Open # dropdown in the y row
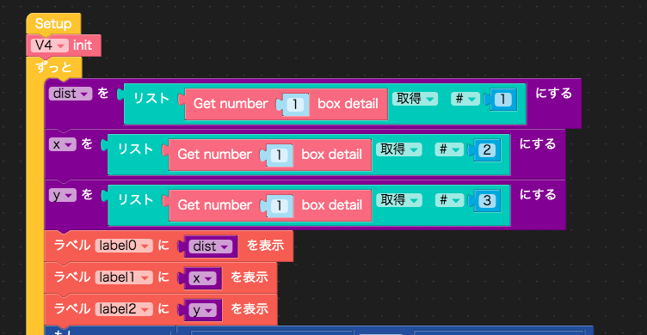Image resolution: width=647 pixels, height=335 pixels. click(449, 200)
